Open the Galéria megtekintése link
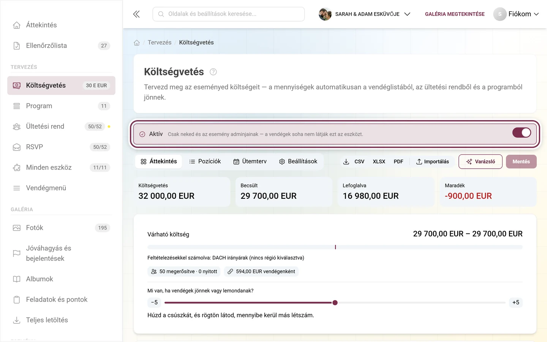Image resolution: width=547 pixels, height=342 pixels. [455, 14]
